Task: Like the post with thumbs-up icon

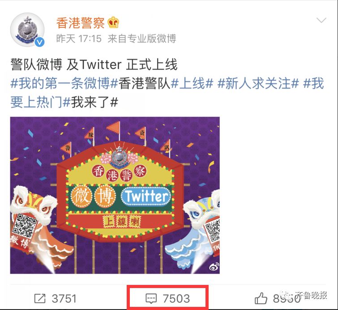Action: coord(261,298)
